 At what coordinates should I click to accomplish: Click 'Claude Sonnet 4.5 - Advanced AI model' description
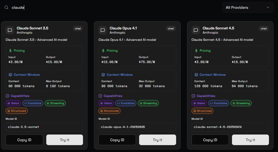coord(222,40)
